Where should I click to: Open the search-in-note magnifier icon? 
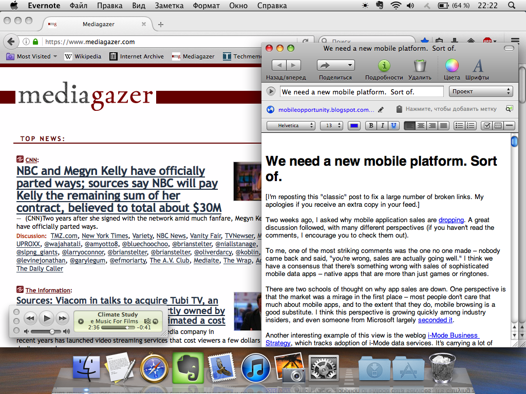[509, 109]
